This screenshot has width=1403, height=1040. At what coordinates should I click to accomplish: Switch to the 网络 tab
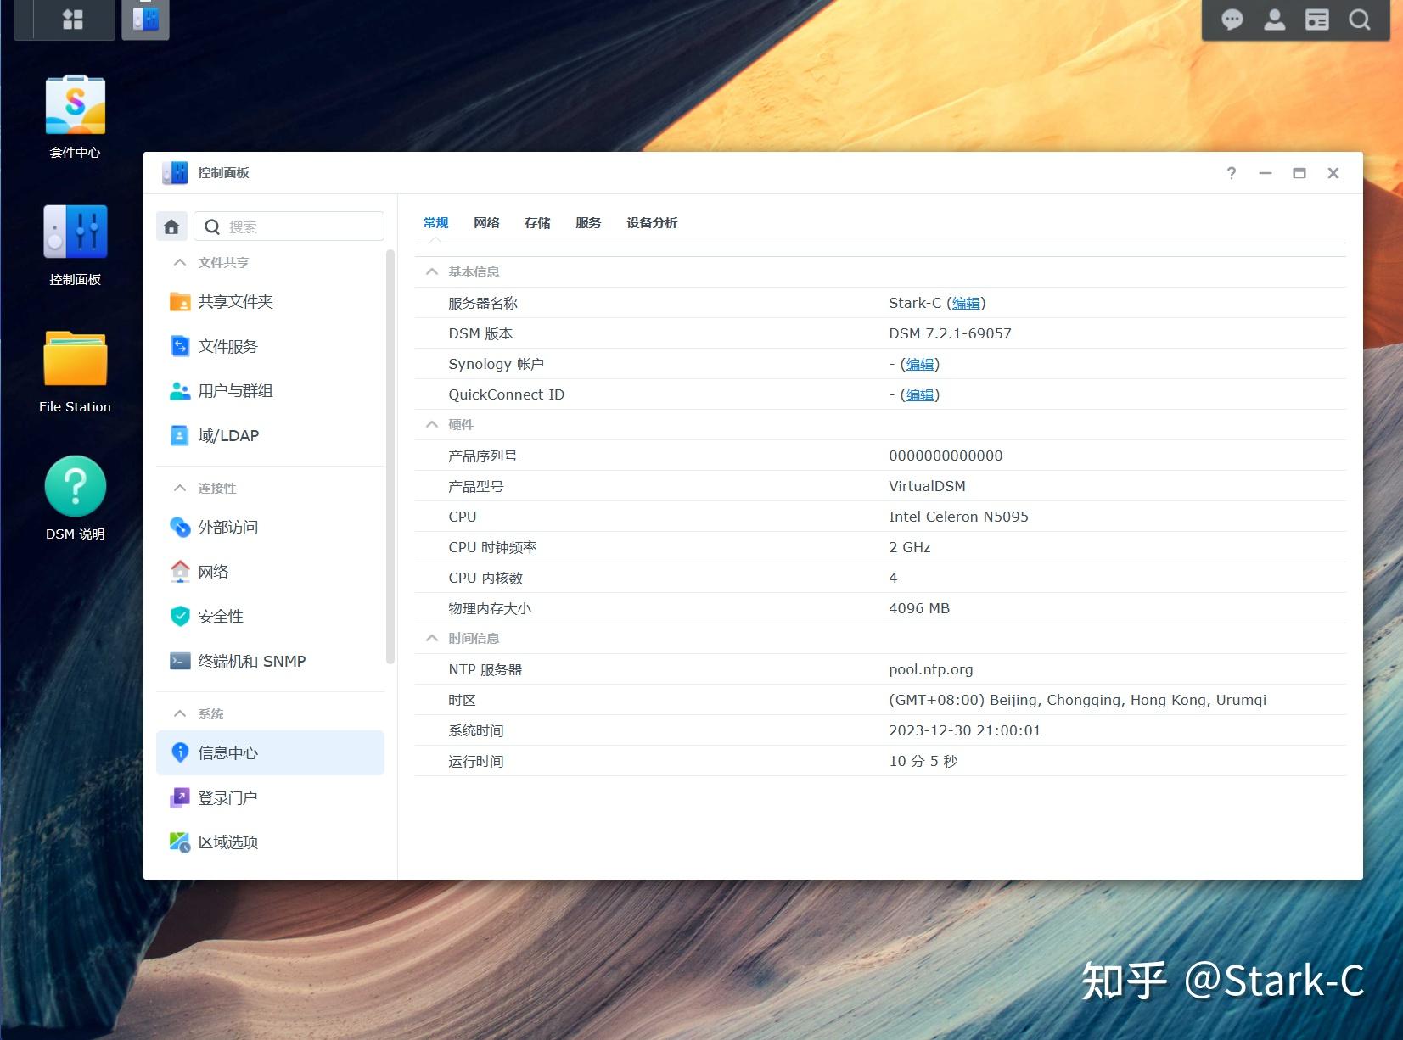pos(486,222)
